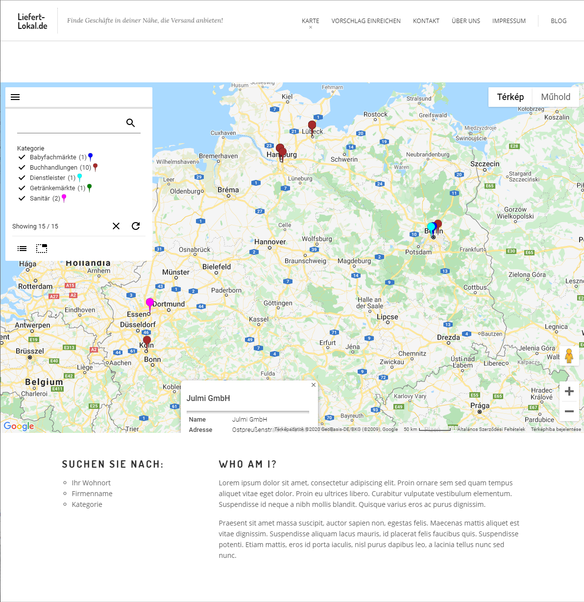This screenshot has height=602, width=584.
Task: Click 'Firmenname' list item
Action: [92, 494]
